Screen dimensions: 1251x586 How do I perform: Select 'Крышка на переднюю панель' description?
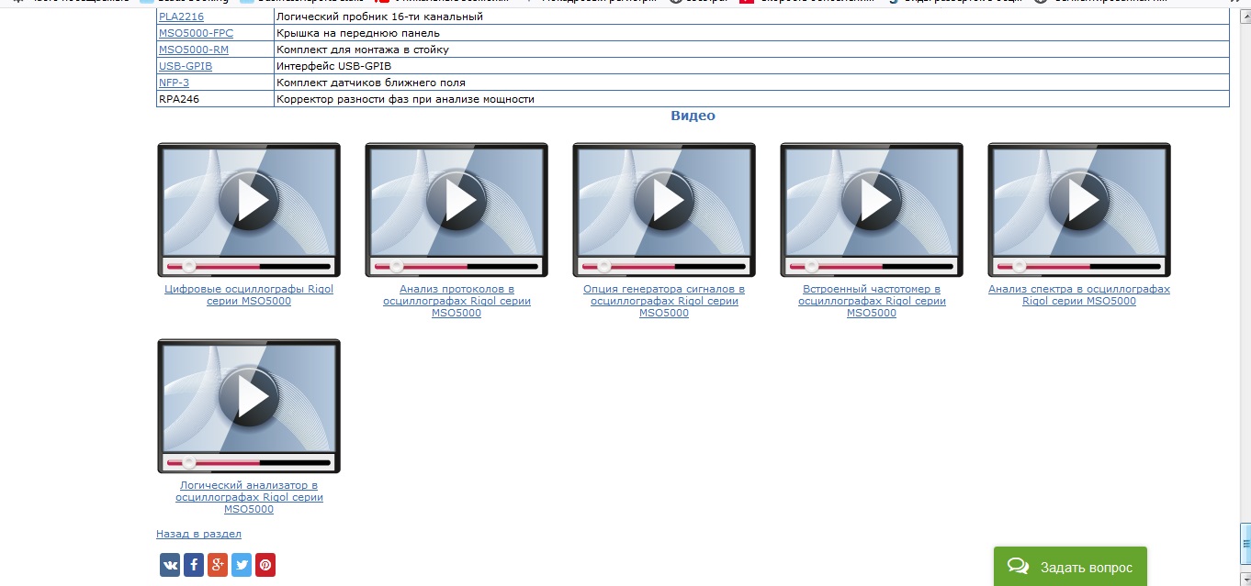point(358,33)
